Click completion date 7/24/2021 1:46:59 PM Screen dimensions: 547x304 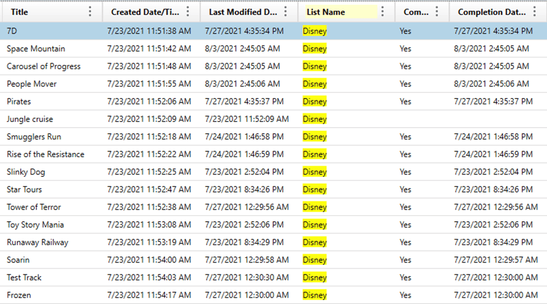click(x=493, y=155)
